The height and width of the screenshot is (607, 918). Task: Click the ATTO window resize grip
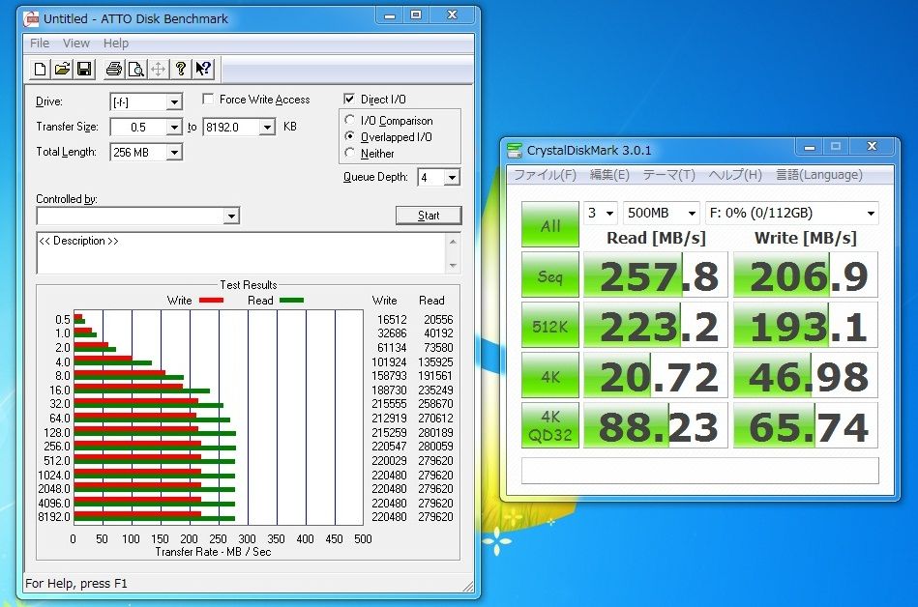coord(468,587)
